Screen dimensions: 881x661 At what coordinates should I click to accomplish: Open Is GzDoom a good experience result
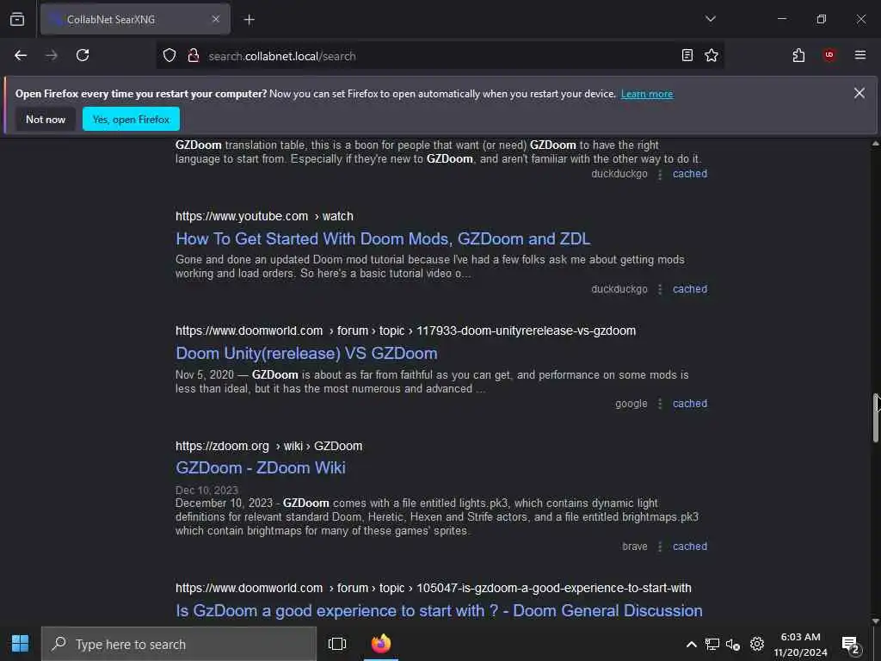[439, 610]
